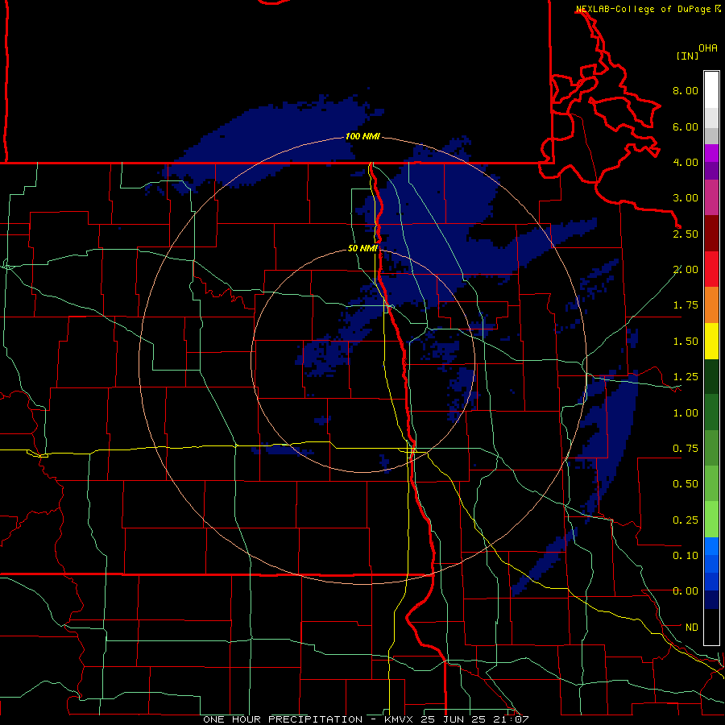725x725 pixels.
Task: Click the 0.25 scale value
Action: [x=686, y=520]
